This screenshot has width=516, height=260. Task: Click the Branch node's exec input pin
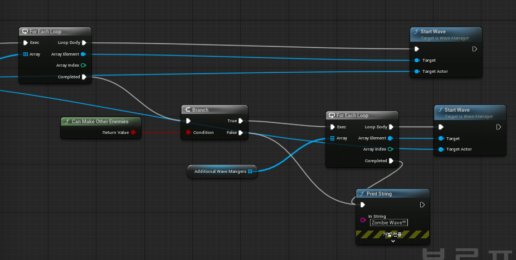click(188, 121)
